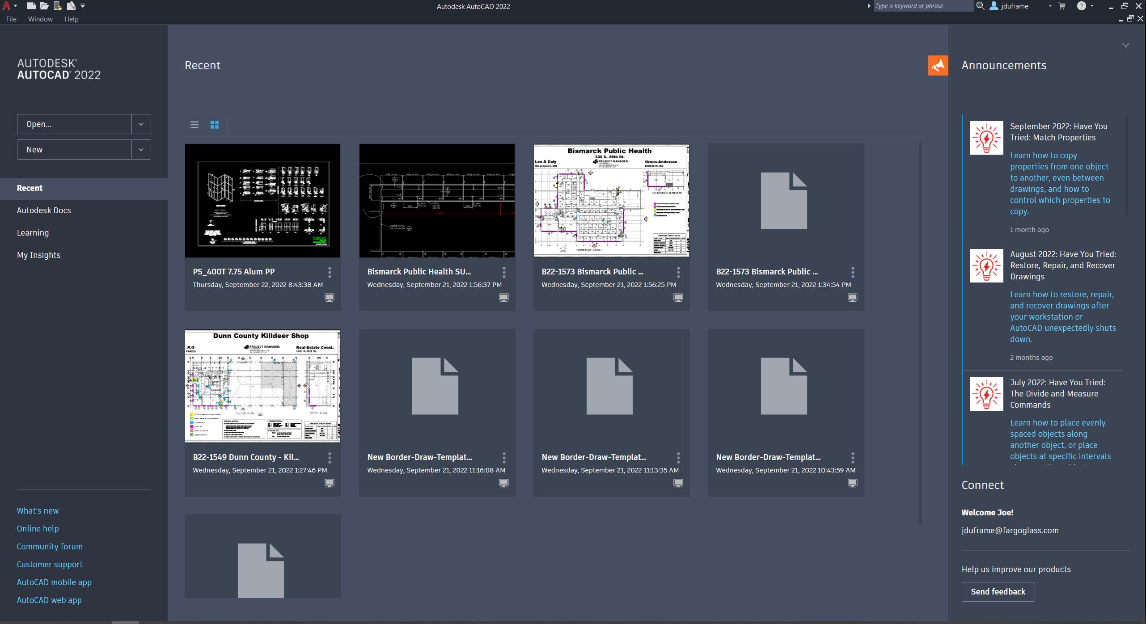Select the Plot icon in the quick access toolbar
This screenshot has width=1146, height=624.
coord(71,6)
